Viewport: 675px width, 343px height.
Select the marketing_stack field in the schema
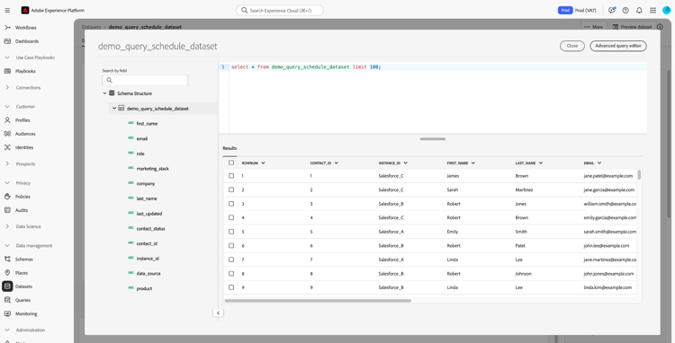pyautogui.click(x=153, y=169)
